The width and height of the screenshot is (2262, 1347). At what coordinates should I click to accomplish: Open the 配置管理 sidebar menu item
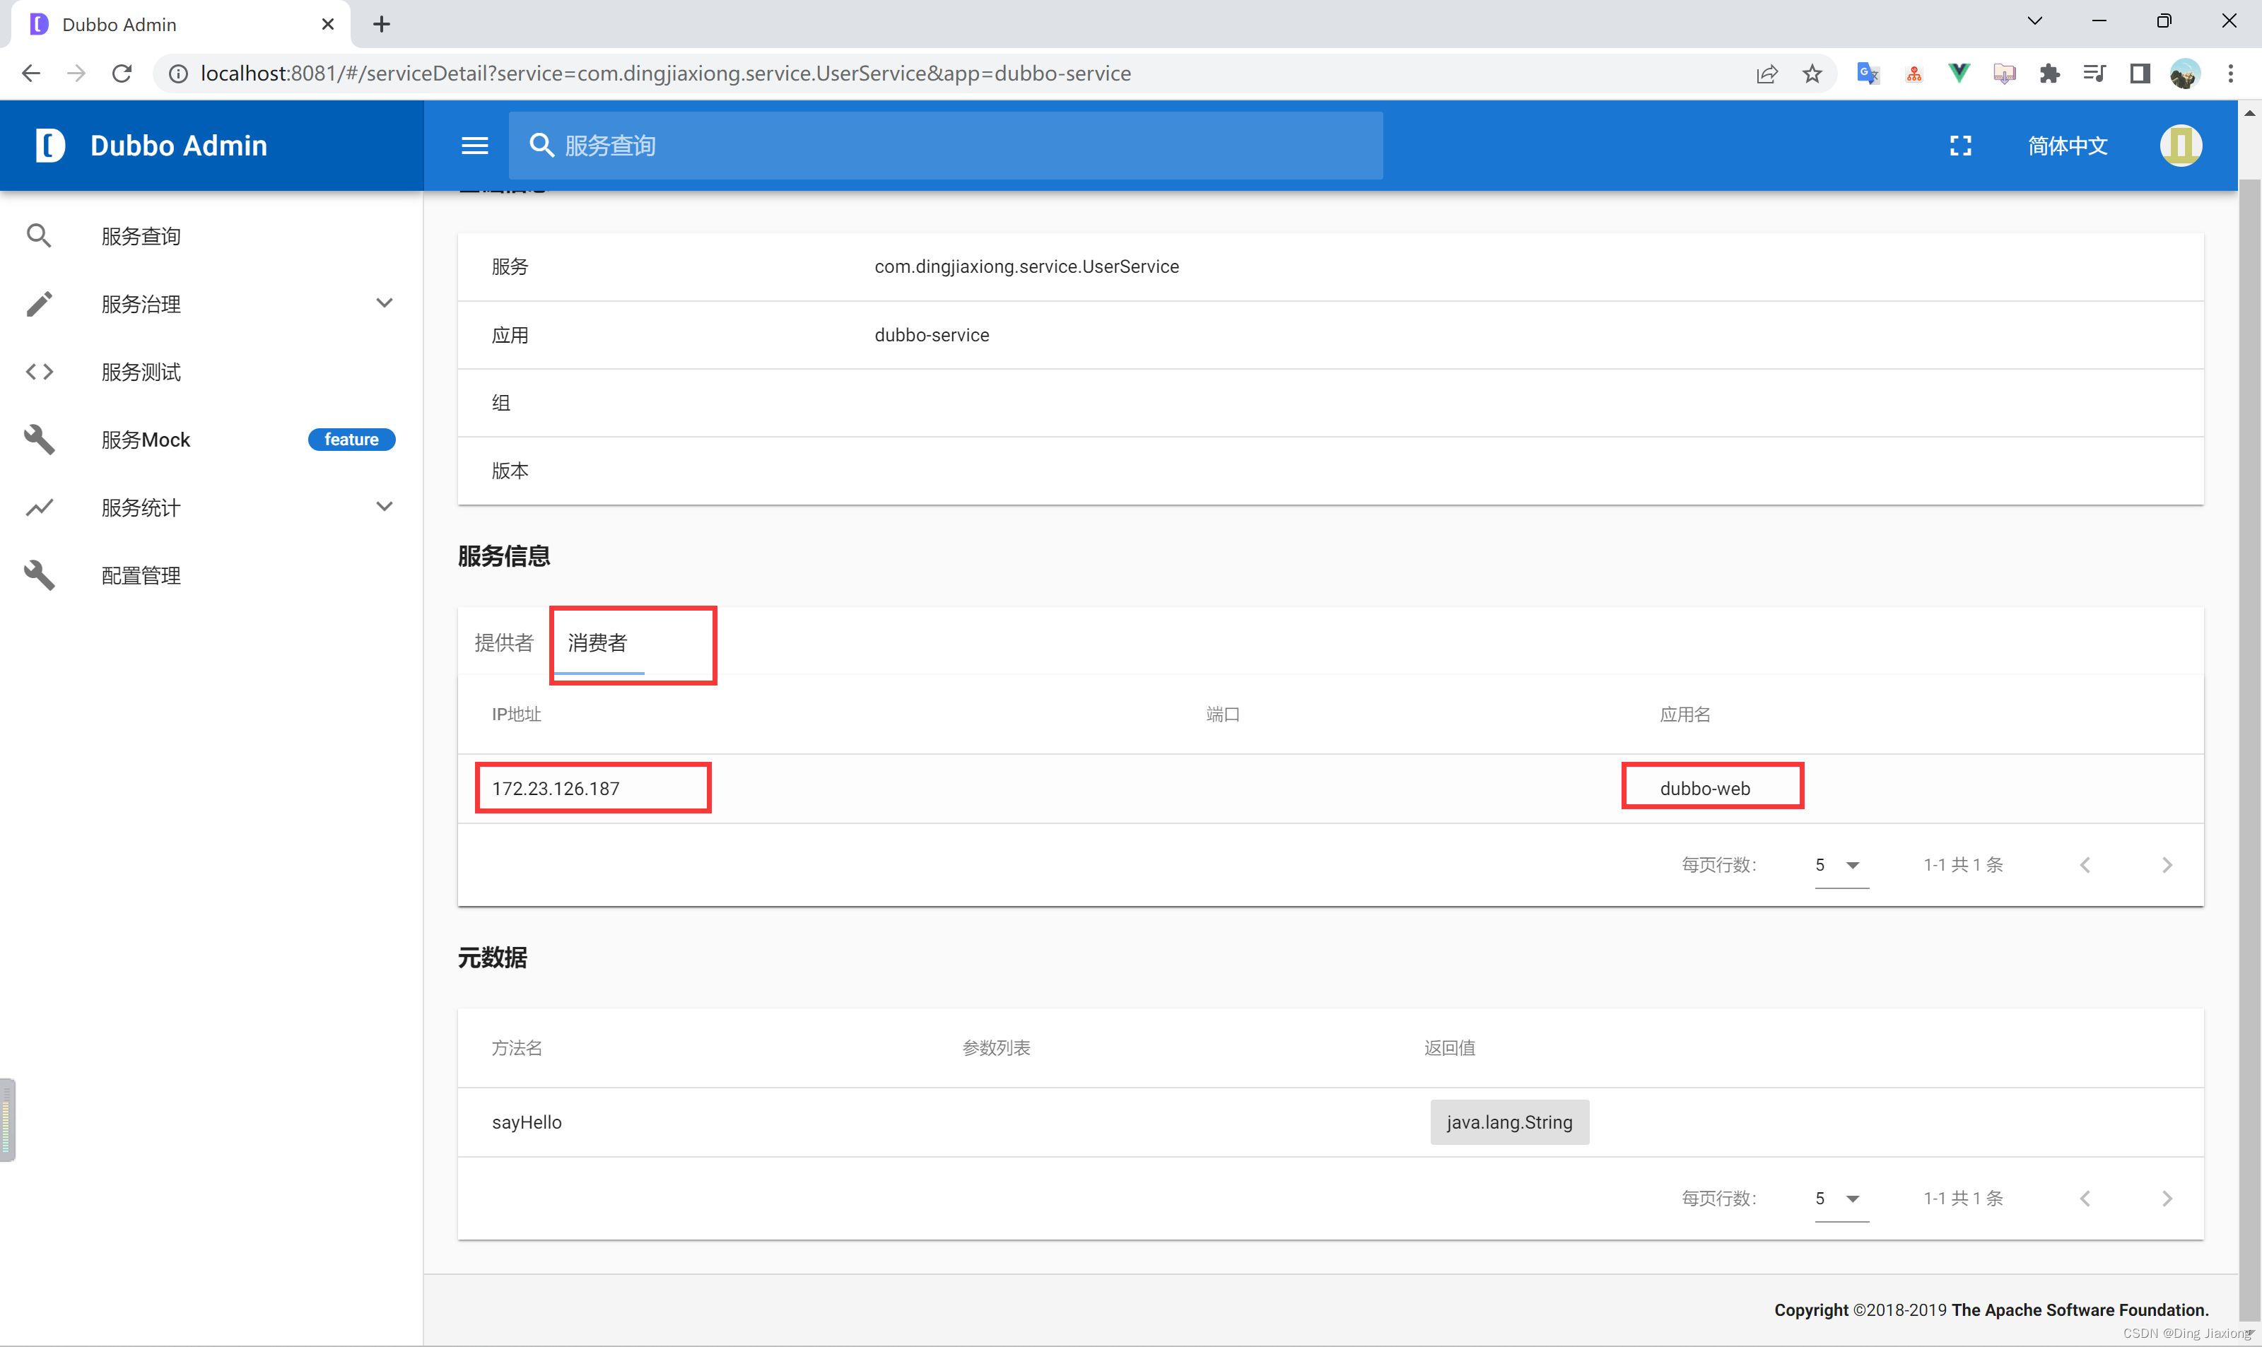point(211,575)
